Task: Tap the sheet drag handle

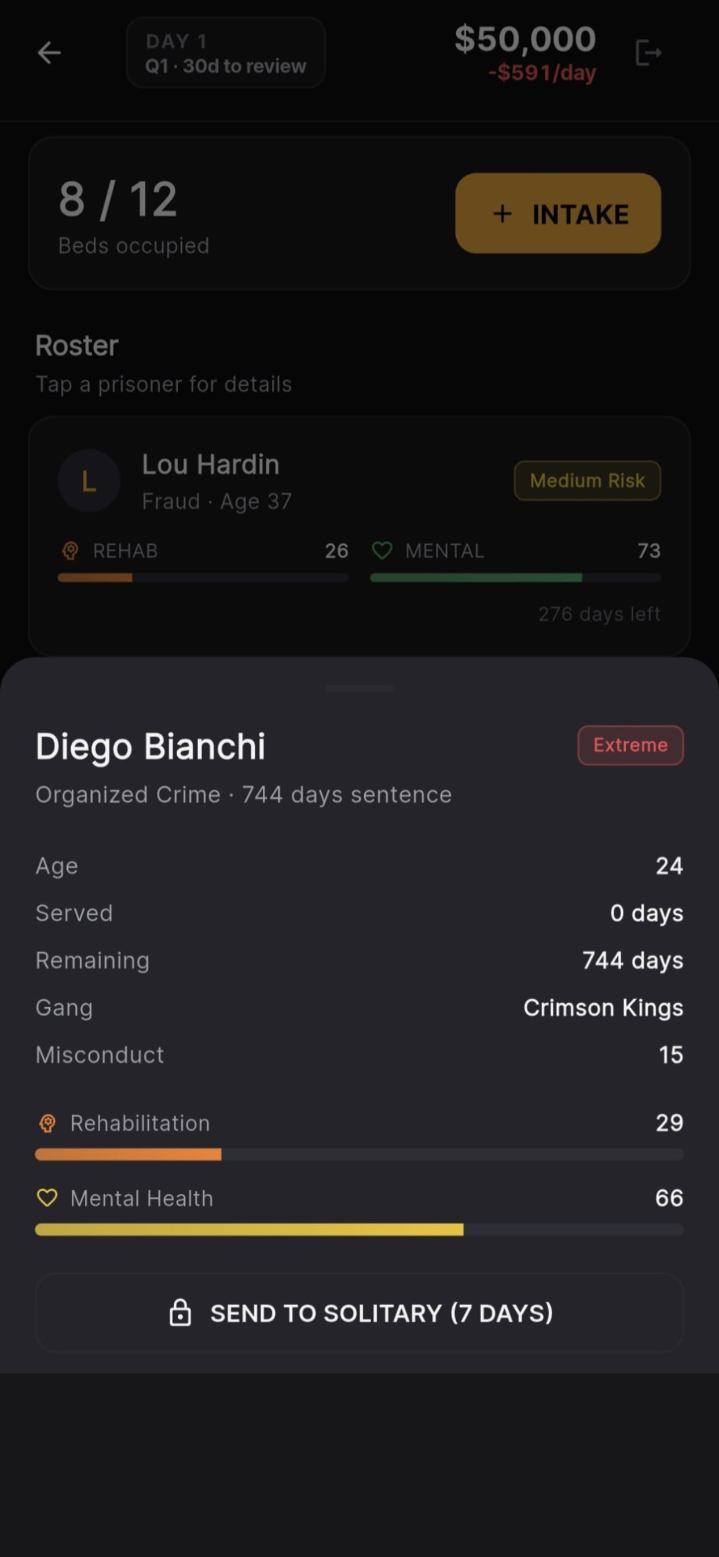Action: 359,689
